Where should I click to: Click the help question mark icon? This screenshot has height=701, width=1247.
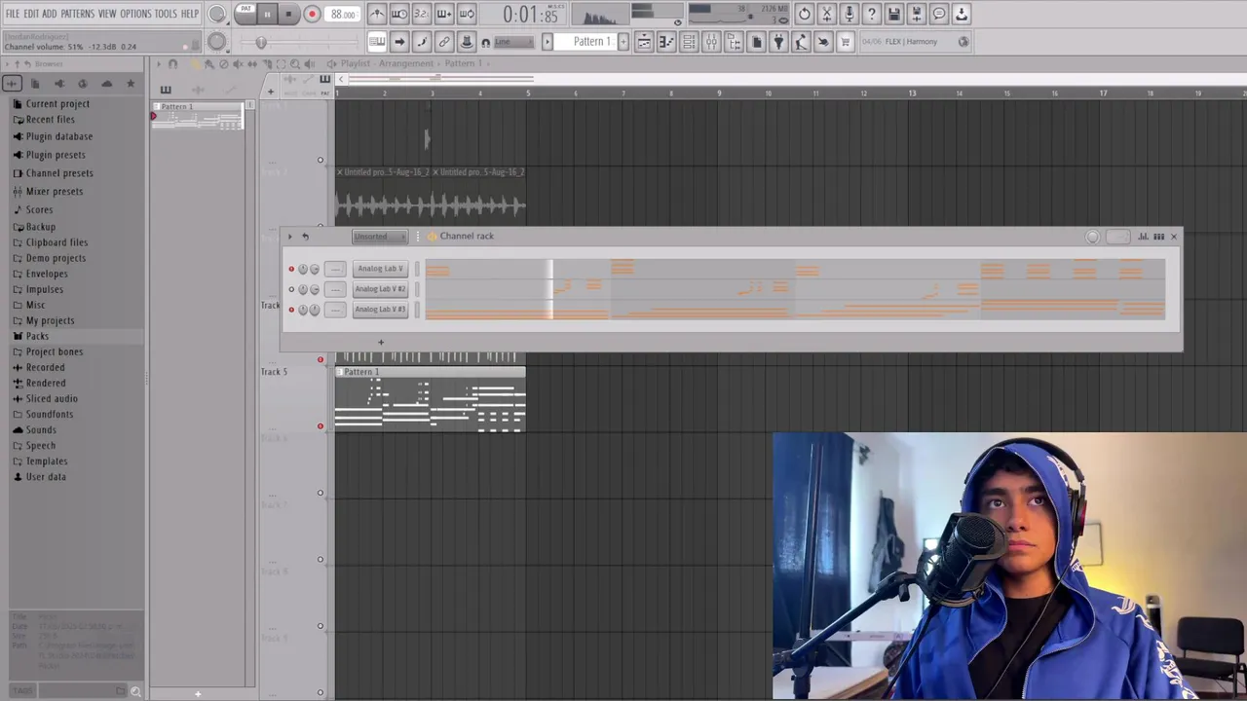click(872, 14)
